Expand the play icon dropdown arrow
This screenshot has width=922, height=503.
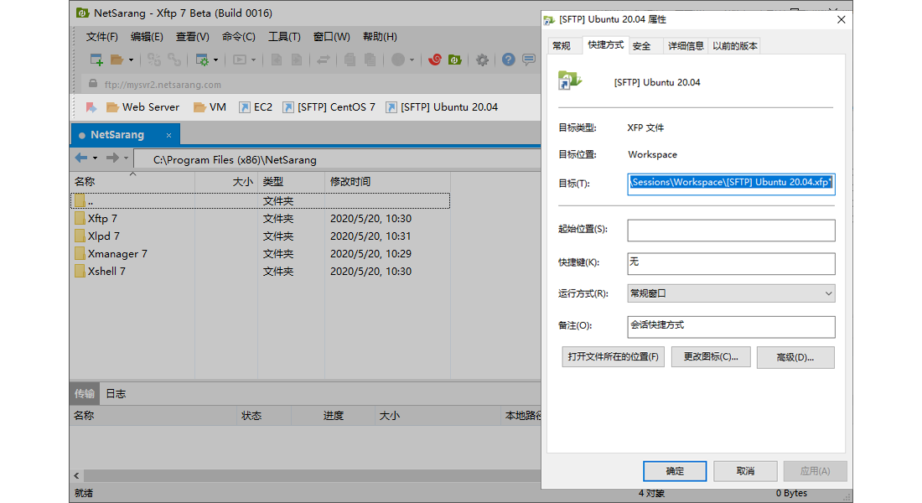click(253, 60)
